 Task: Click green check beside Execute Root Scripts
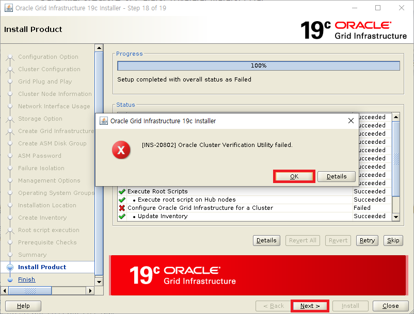(x=122, y=191)
